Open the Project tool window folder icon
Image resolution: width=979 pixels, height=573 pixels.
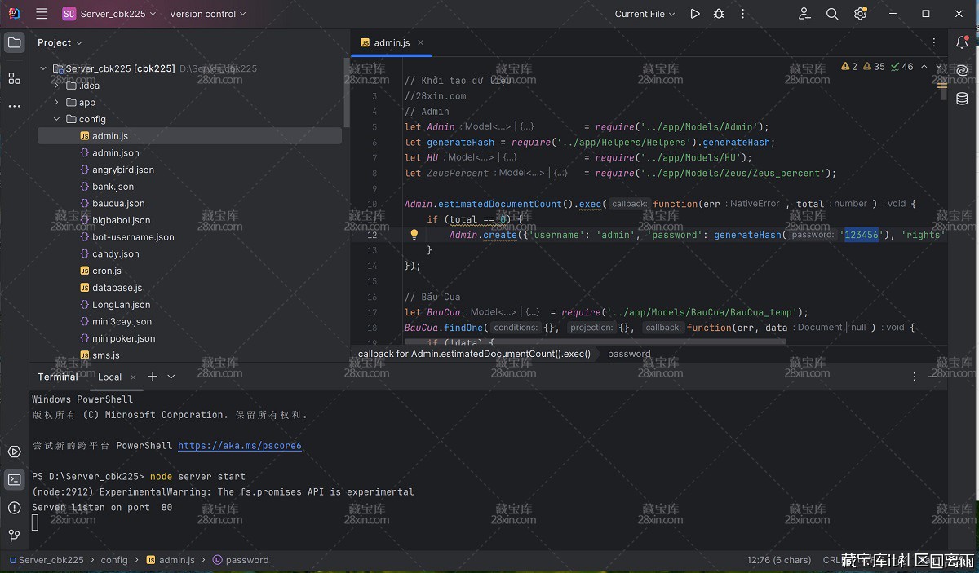(x=14, y=42)
